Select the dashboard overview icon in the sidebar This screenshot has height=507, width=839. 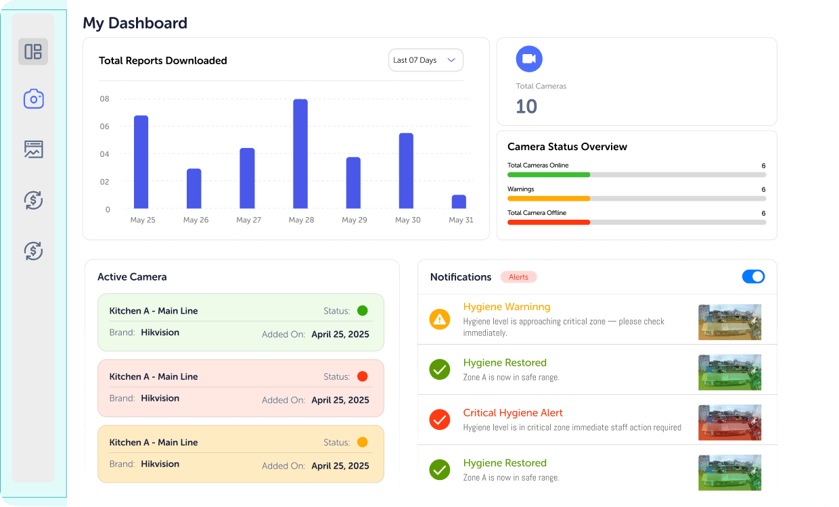tap(33, 51)
